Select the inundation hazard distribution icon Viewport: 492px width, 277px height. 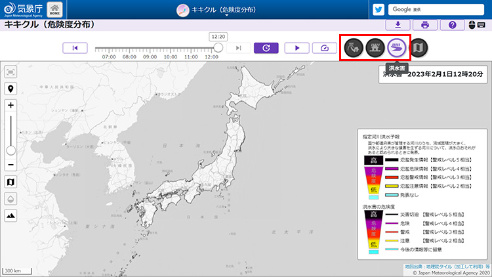(x=375, y=48)
